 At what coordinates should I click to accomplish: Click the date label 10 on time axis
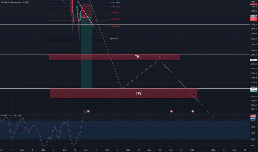75,150
